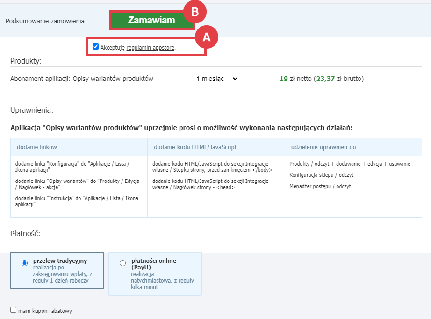431x319 pixels.
Task: Click the 'realizacja po zaksięgowaniu wpłaty' description
Action: (x=62, y=274)
